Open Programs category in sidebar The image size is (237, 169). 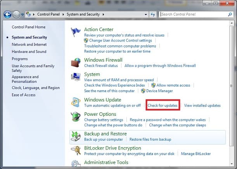20,59
